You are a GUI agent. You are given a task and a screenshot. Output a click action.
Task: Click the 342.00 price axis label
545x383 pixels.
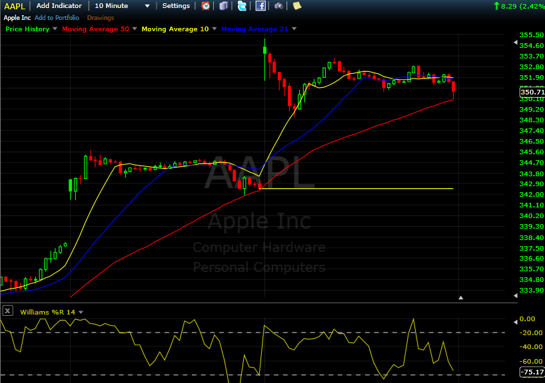[532, 194]
